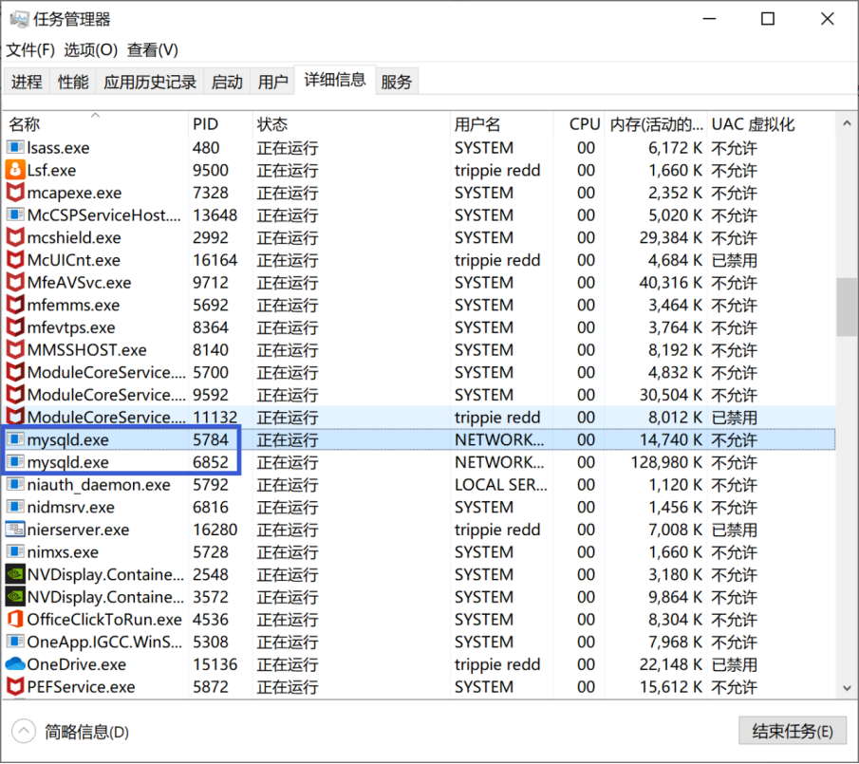Open the 文件(F) menu

click(30, 50)
